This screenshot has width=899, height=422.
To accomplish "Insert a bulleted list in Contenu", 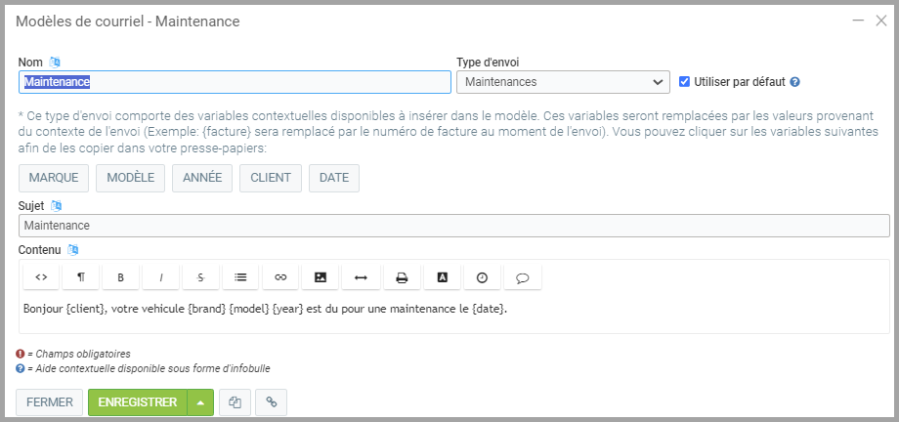I will [240, 277].
